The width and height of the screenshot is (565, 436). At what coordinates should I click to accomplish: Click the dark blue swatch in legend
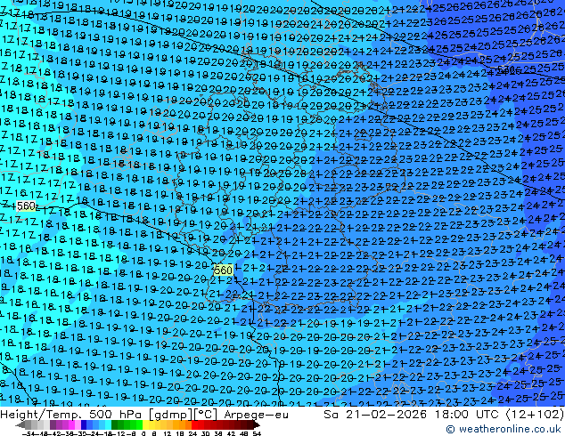84,424
